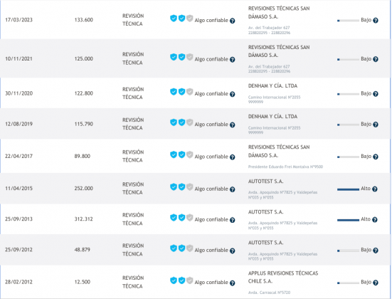Click Av. del Trabajador 627 address, 17/03/2023
The width and height of the screenshot is (392, 299).
click(x=269, y=28)
